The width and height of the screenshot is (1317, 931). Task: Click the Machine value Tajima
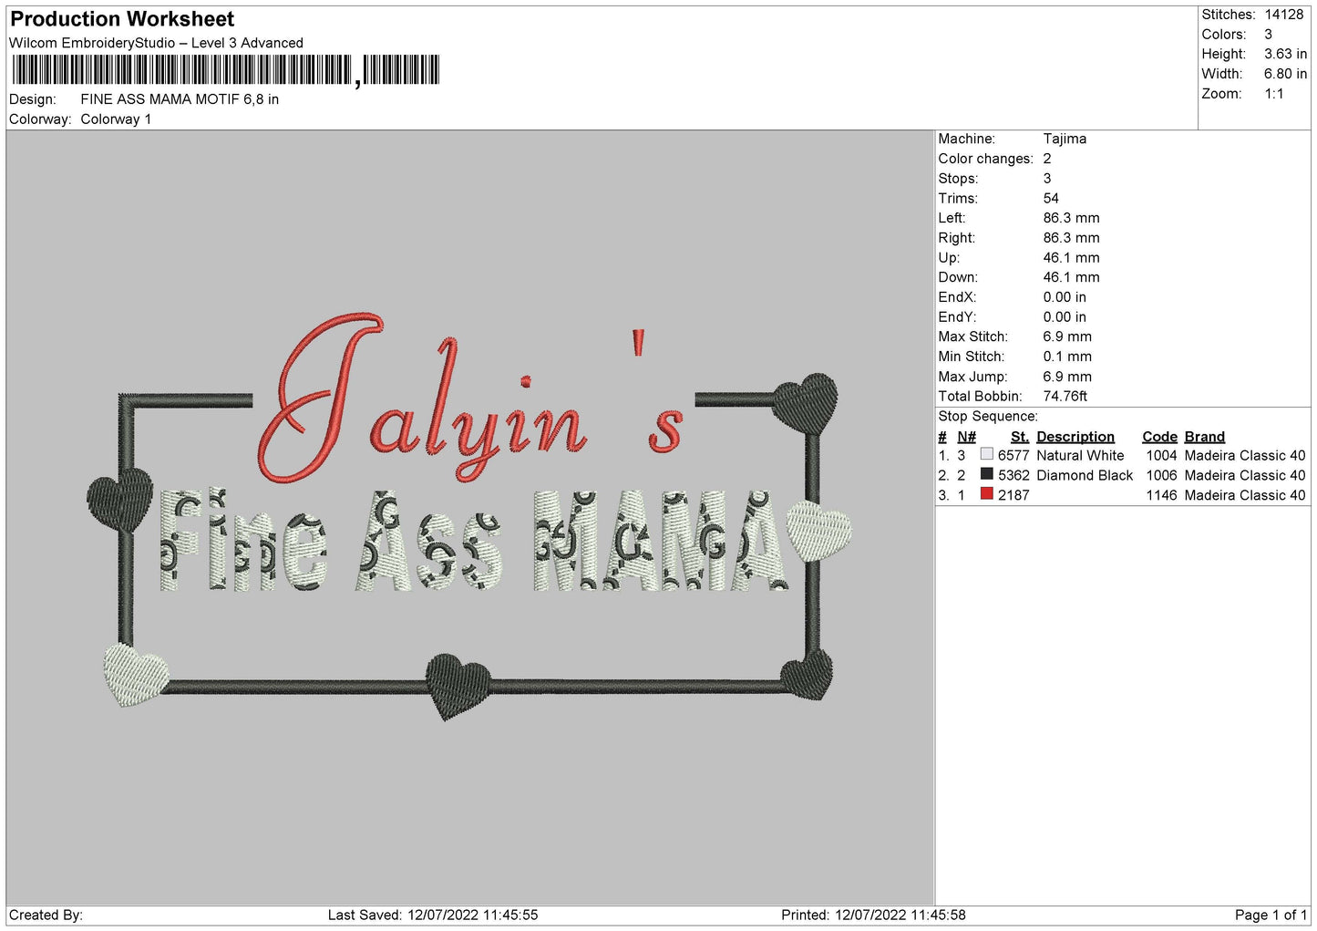(1065, 139)
